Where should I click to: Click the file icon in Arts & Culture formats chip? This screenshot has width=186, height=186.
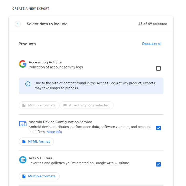[24, 176]
